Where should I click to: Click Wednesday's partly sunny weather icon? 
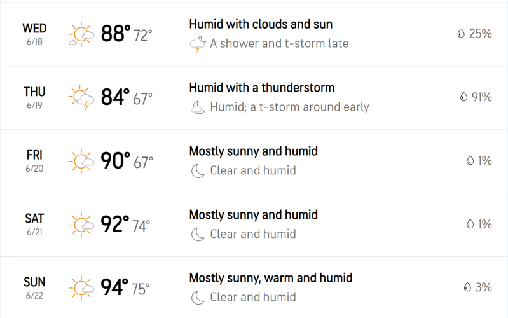click(x=81, y=34)
